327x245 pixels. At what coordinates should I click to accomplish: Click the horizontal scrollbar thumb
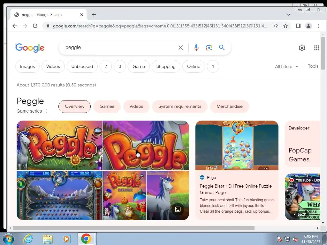point(134,228)
